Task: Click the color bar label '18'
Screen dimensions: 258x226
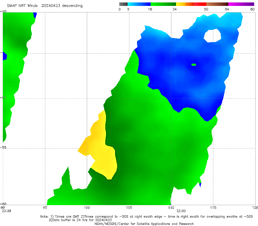Action: click(150, 9)
